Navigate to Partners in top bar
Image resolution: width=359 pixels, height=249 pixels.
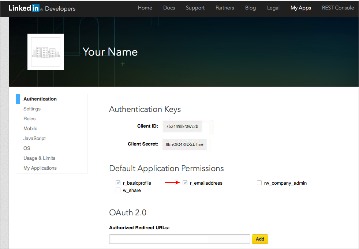[225, 8]
